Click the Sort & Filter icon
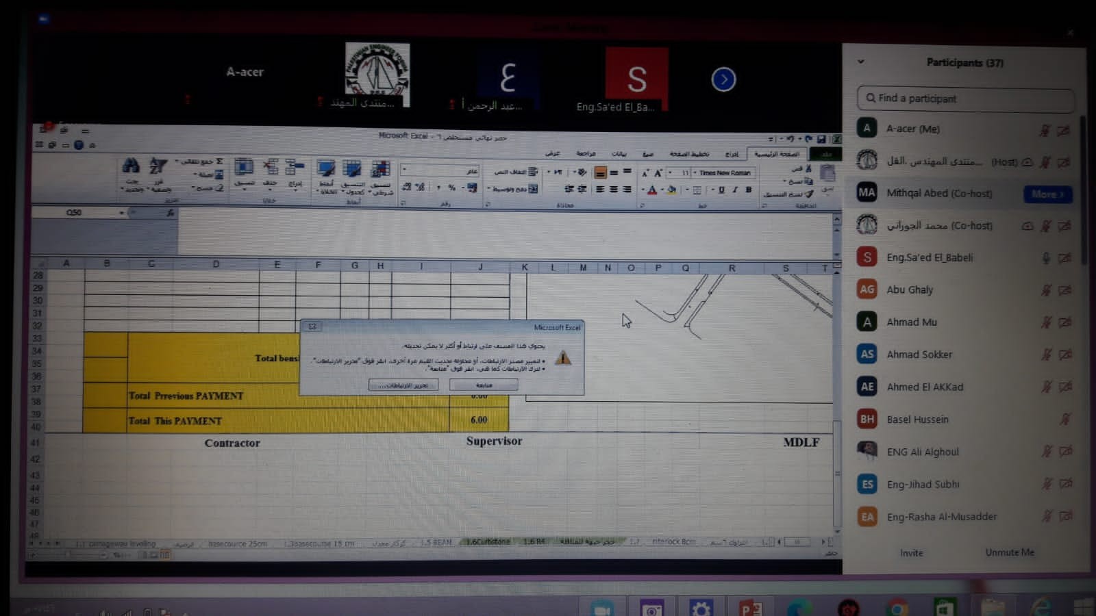 click(158, 166)
